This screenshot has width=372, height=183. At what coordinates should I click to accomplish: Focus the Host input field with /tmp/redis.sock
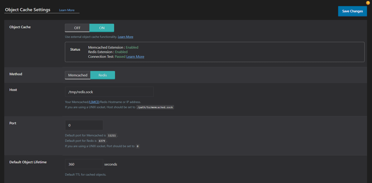point(110,92)
